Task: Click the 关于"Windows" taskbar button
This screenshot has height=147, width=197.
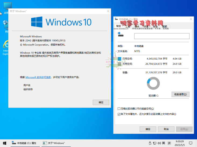Action: tap(56, 143)
